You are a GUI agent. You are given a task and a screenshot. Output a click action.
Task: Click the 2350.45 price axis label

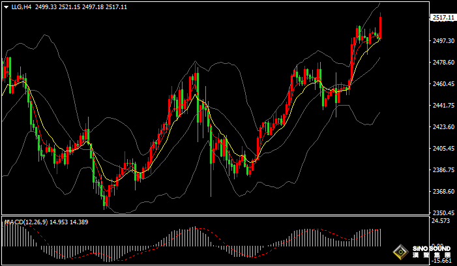tap(443, 213)
